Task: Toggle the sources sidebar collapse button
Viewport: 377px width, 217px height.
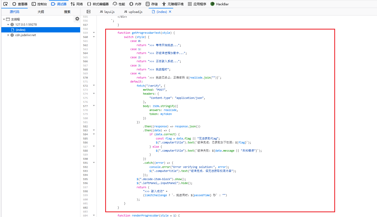Action: click(x=89, y=12)
